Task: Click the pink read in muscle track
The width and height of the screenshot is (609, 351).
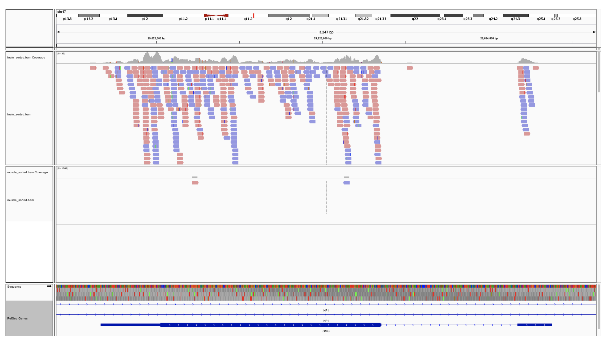Action: (x=195, y=183)
